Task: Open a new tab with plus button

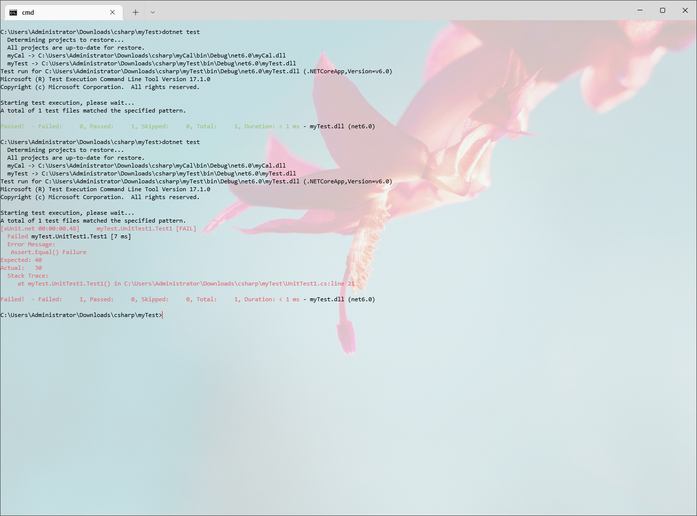Action: tap(136, 12)
